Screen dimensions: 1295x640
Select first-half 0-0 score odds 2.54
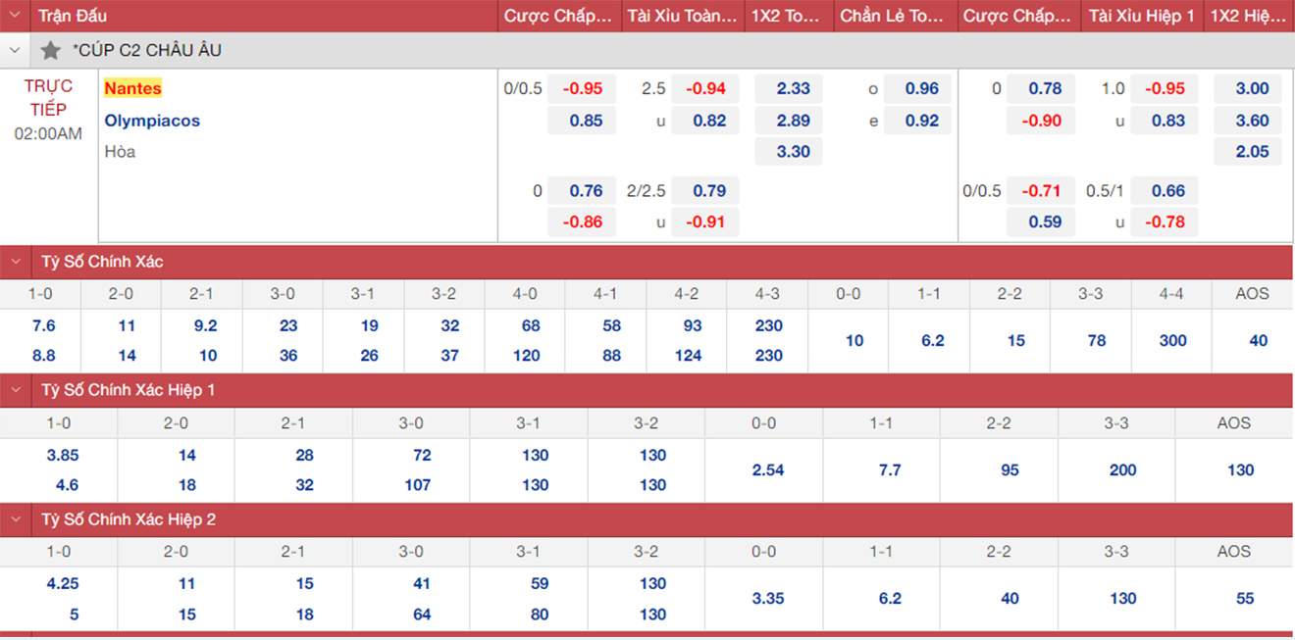coord(767,470)
